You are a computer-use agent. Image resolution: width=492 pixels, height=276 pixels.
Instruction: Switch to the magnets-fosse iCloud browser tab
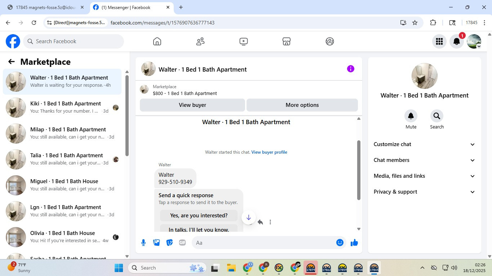tap(46, 8)
